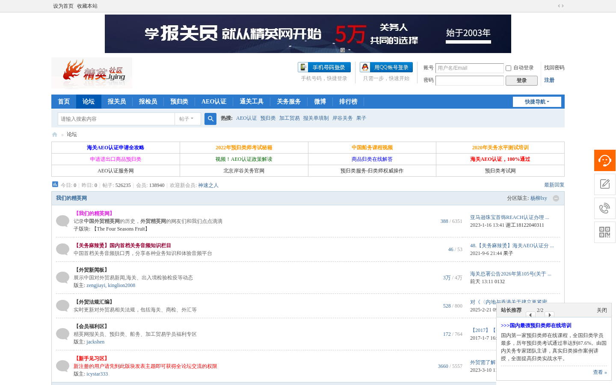Open 2020年关务水平测试培训 link

click(500, 148)
